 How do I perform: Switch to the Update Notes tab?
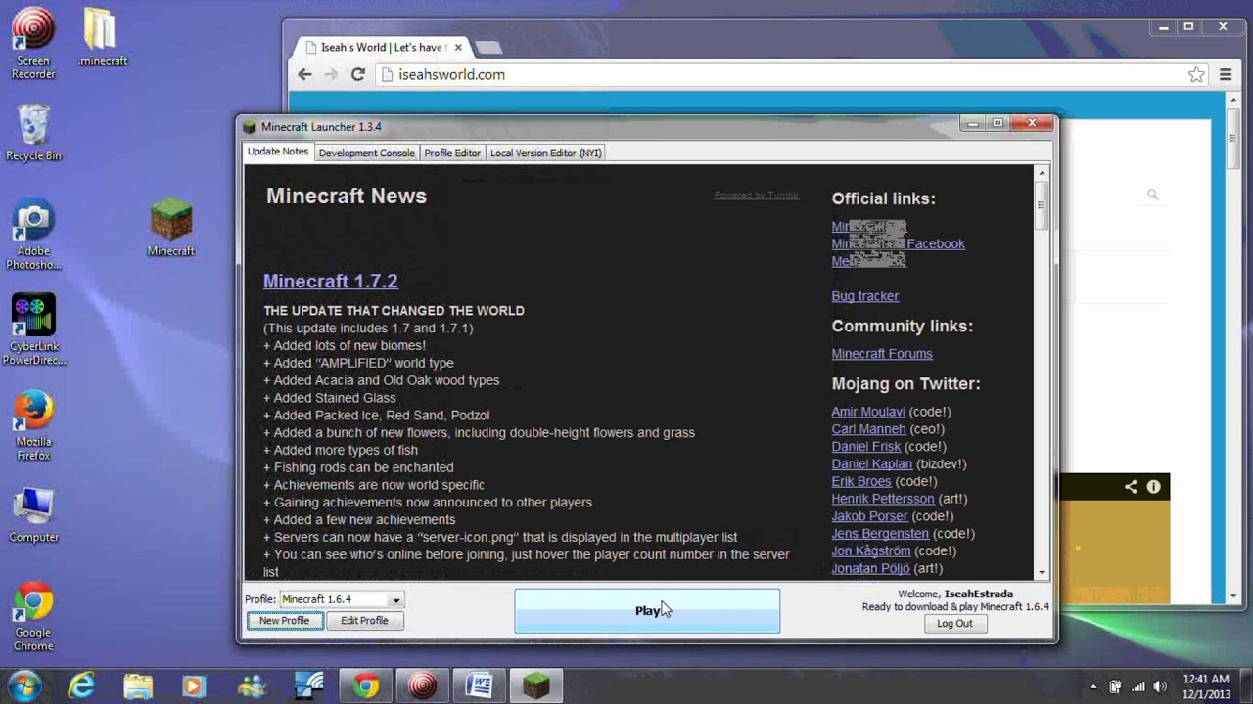pos(278,152)
